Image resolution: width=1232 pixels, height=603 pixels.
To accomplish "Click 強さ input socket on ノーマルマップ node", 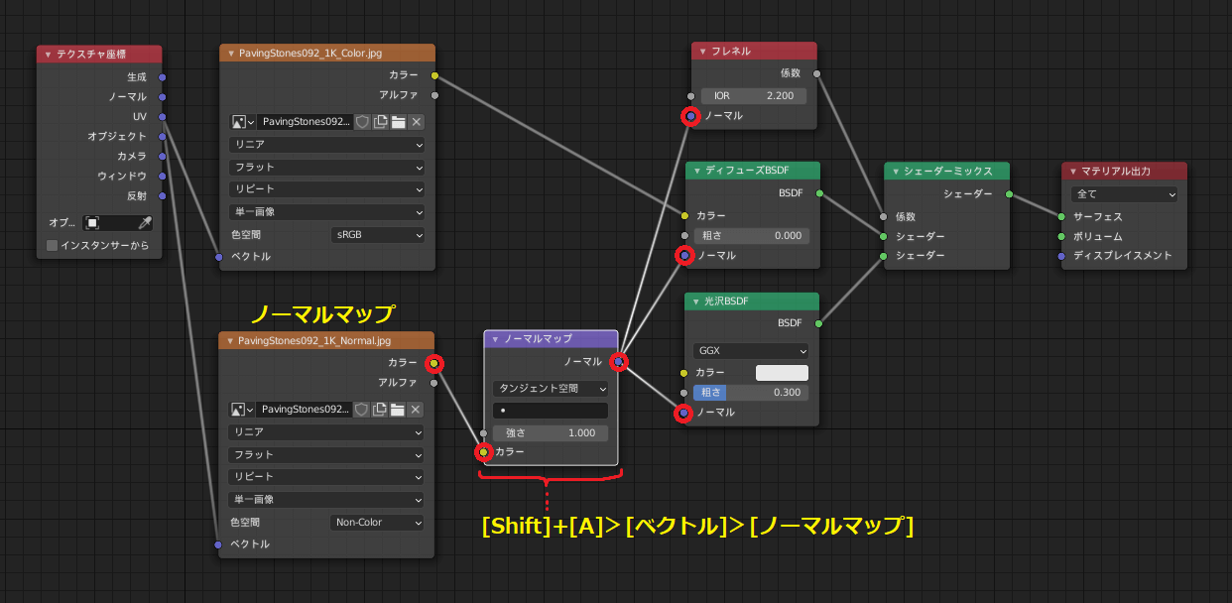I will [484, 433].
